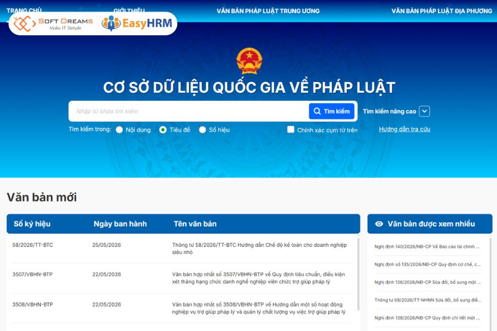Click the Soft Dreams logo

tap(53, 23)
